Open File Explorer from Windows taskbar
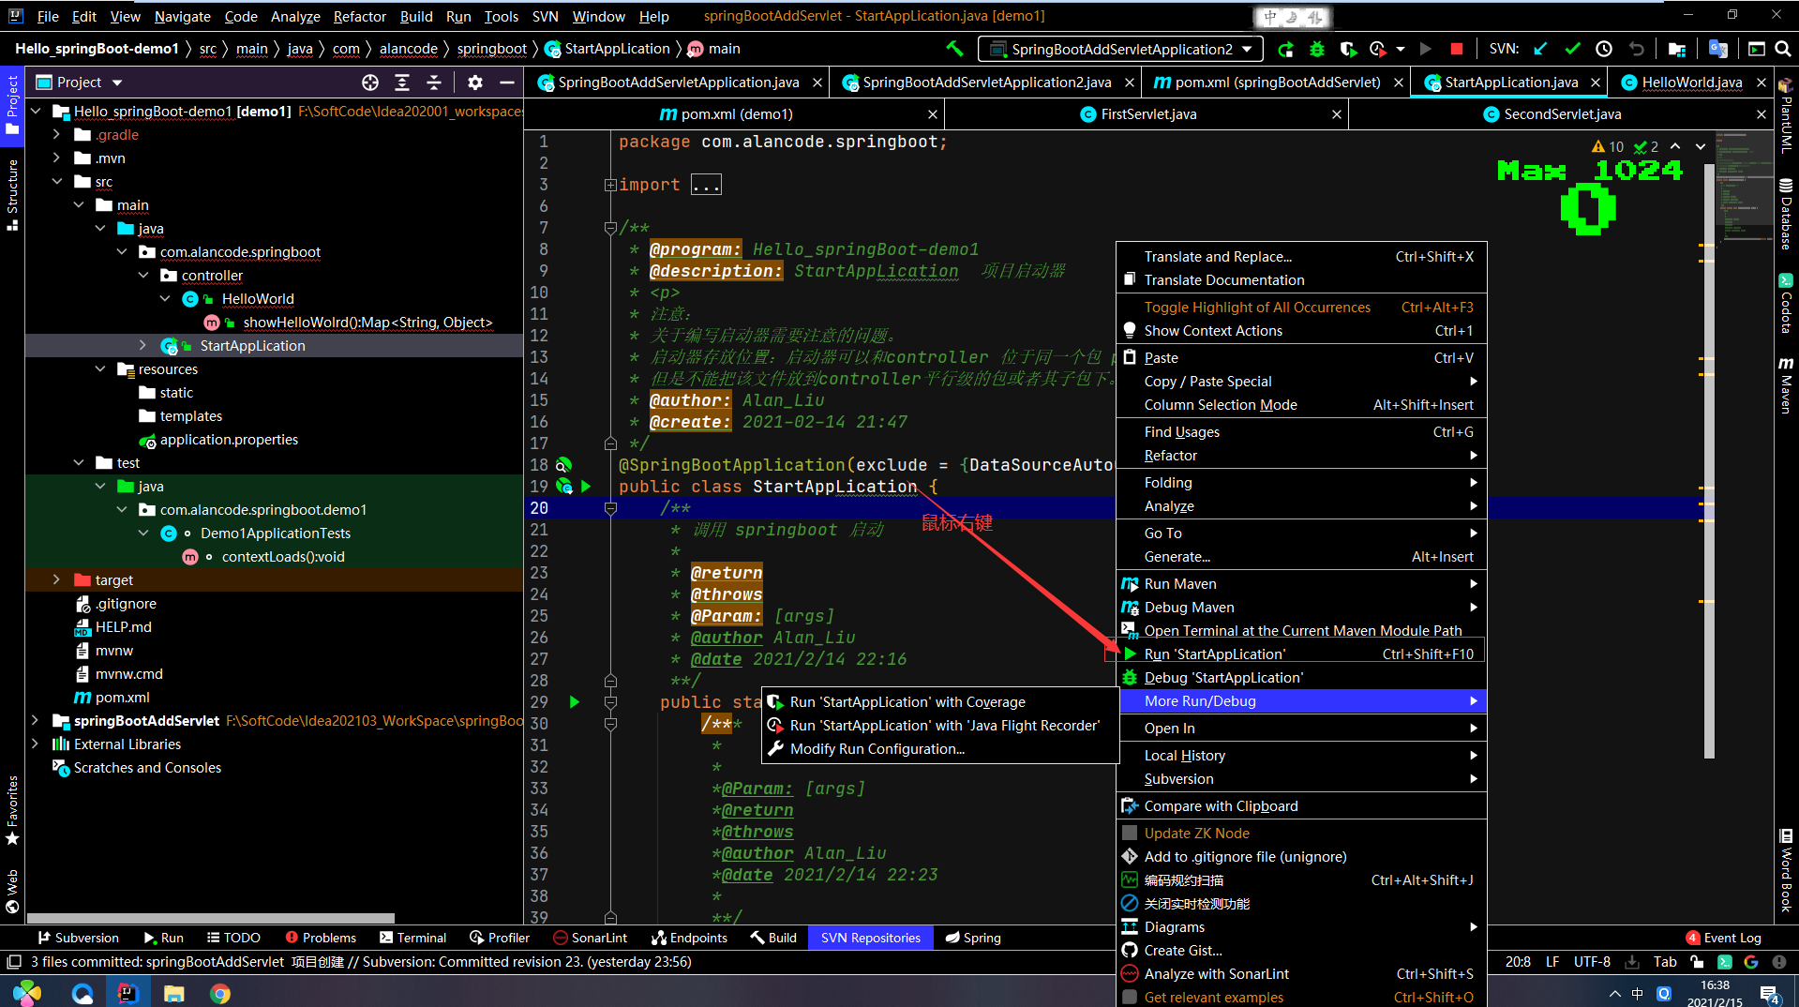Viewport: 1799px width, 1007px height. tap(173, 993)
